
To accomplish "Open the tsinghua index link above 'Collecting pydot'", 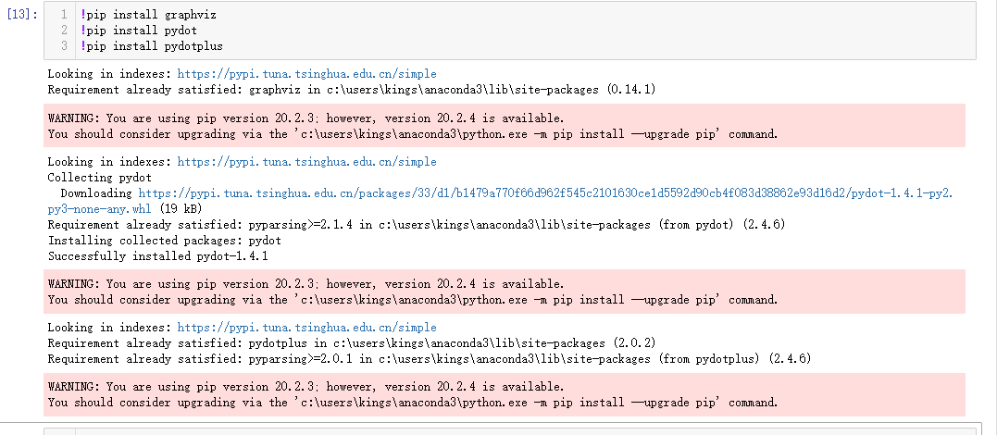I will coord(306,162).
